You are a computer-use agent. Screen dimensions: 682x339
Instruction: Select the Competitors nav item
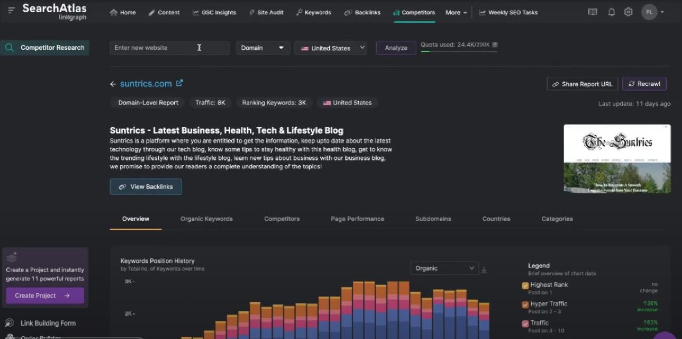(414, 12)
